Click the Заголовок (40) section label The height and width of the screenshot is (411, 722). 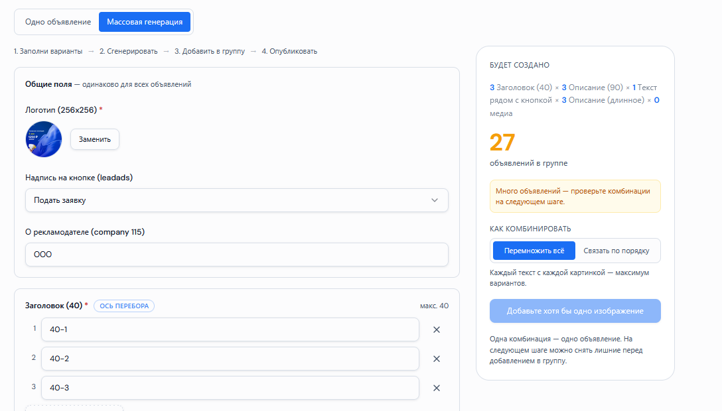(53, 306)
